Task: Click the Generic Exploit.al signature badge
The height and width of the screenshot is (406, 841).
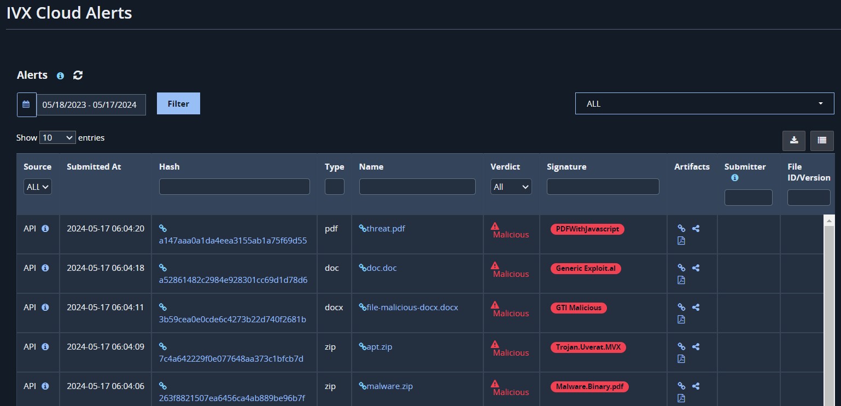Action: (x=586, y=269)
